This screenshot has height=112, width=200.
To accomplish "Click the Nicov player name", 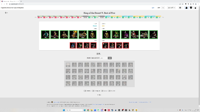I will 95,26.
